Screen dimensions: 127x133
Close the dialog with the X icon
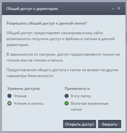pos(119,8)
